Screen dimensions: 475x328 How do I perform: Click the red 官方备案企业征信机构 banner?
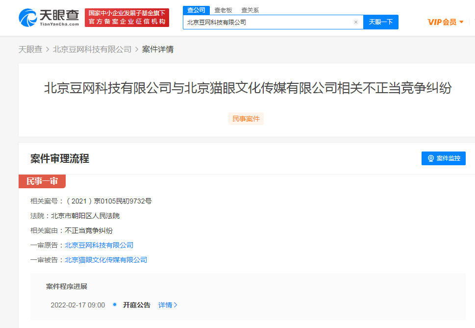[127, 18]
